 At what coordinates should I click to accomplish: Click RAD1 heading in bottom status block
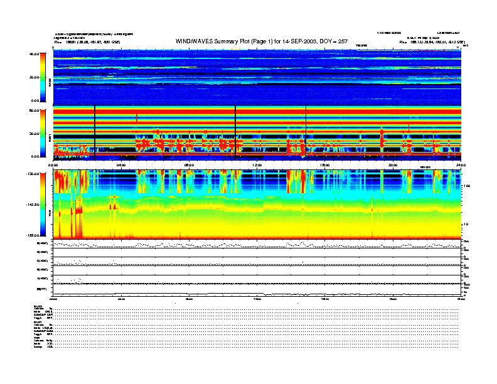(38, 322)
